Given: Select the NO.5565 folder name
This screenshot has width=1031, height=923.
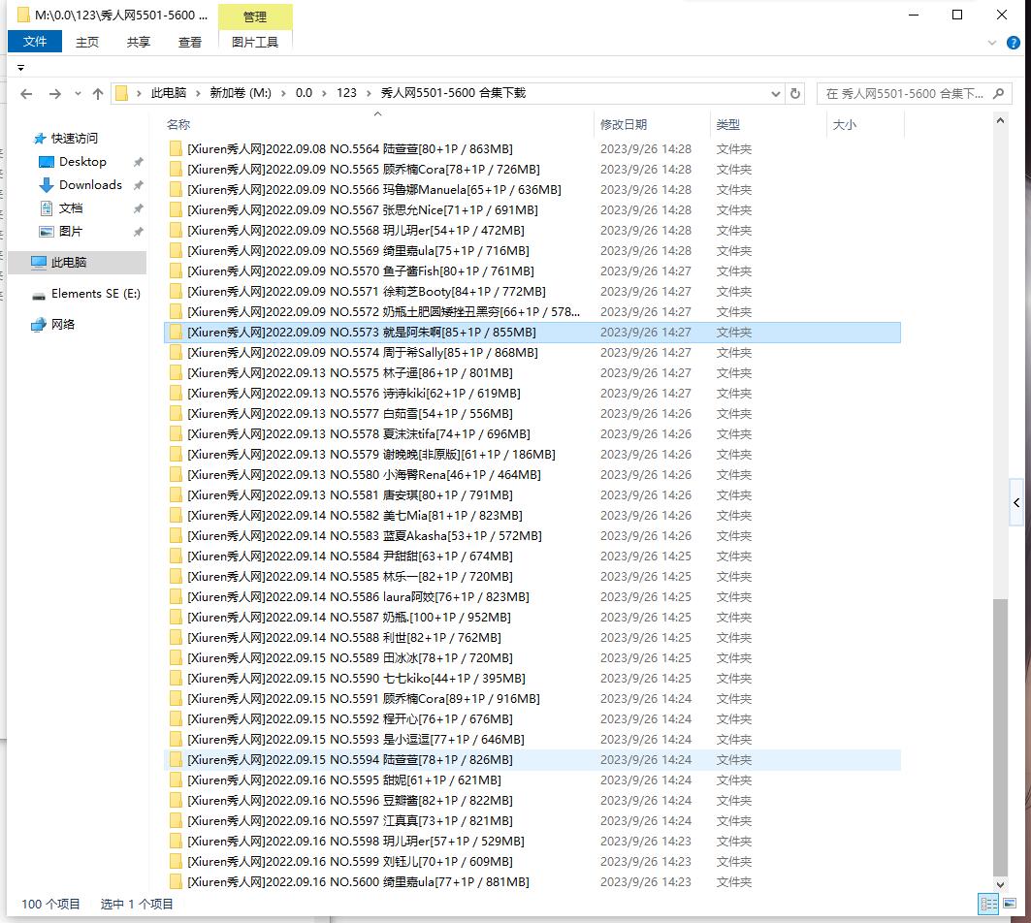Looking at the screenshot, I should [363, 169].
